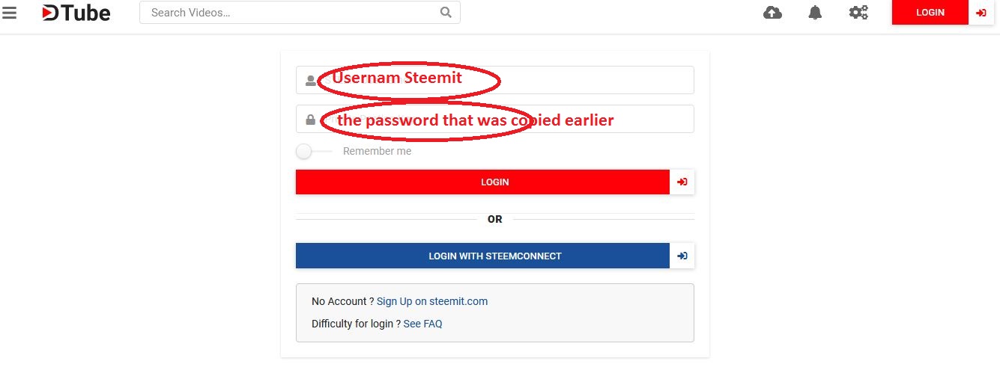Open the See FAQ link
This screenshot has height=370, width=1000.
click(x=422, y=324)
